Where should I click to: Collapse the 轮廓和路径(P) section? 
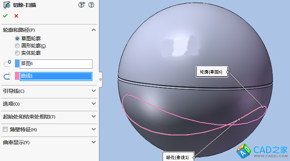[94, 30]
